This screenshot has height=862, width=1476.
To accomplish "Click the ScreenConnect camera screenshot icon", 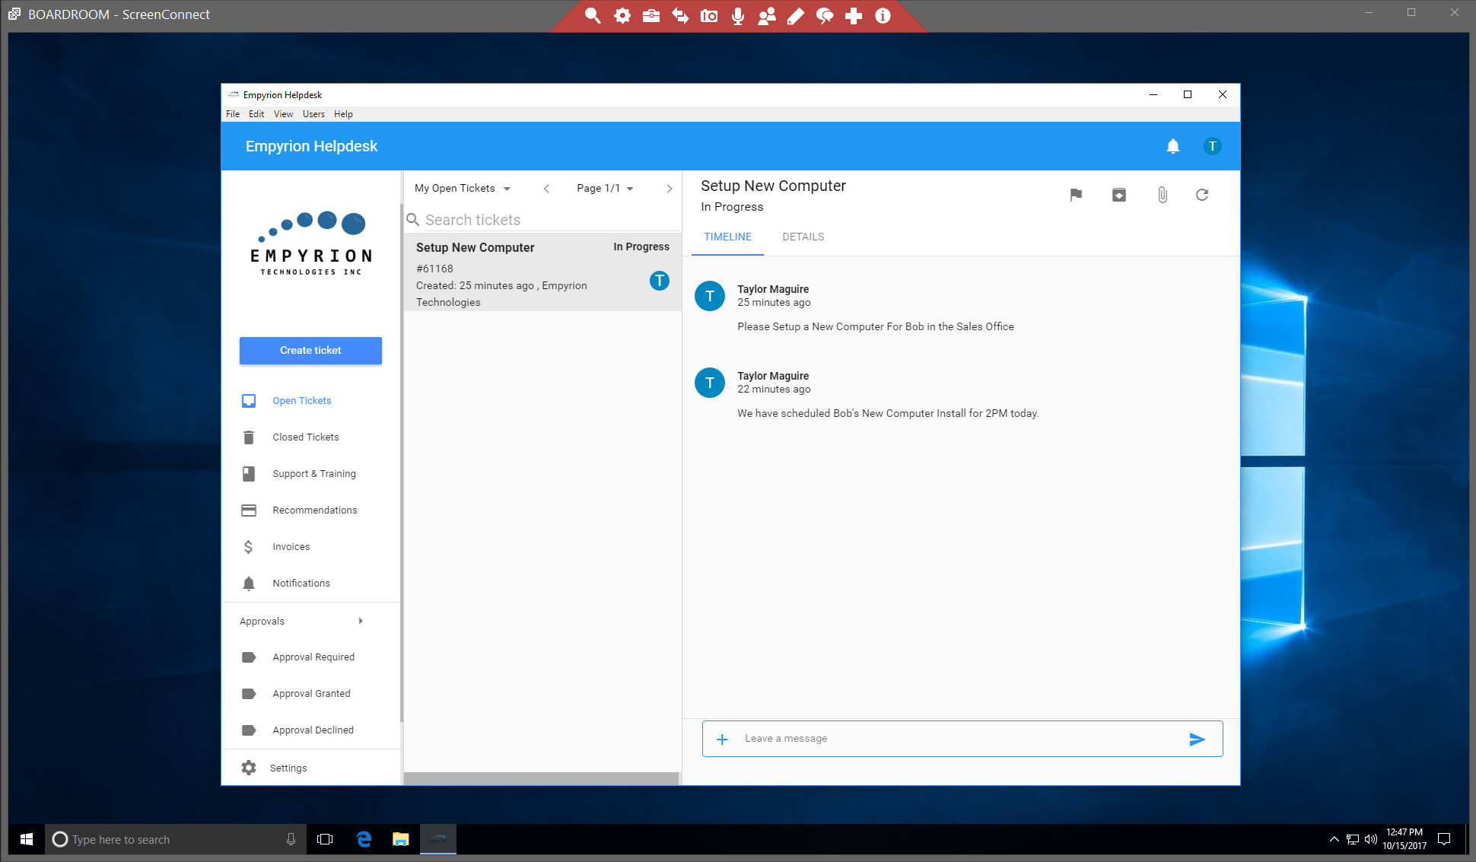I will point(709,15).
